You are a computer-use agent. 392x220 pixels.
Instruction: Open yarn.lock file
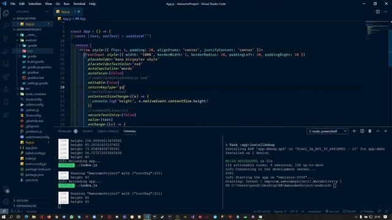(x=31, y=180)
